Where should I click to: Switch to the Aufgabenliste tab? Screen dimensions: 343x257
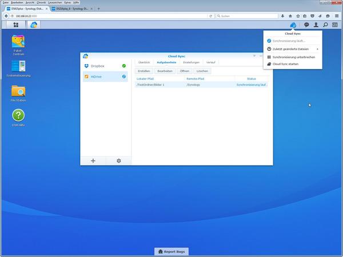166,62
